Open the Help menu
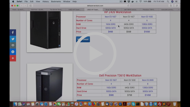This screenshot has width=190, height=107. [x=75, y=1]
